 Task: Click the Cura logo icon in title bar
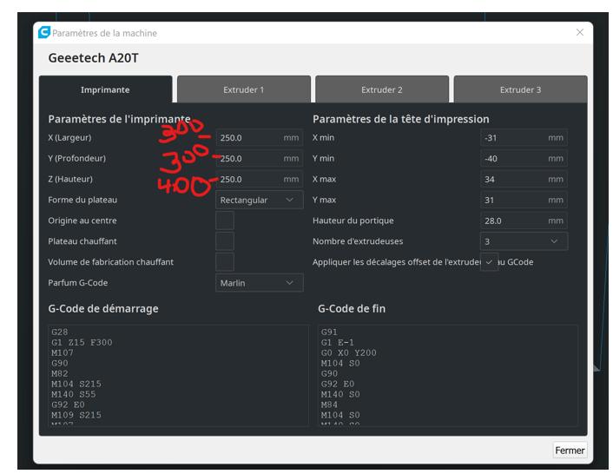pos(44,32)
